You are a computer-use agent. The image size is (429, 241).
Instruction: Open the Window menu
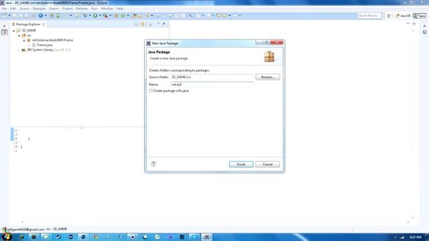[x=107, y=9]
